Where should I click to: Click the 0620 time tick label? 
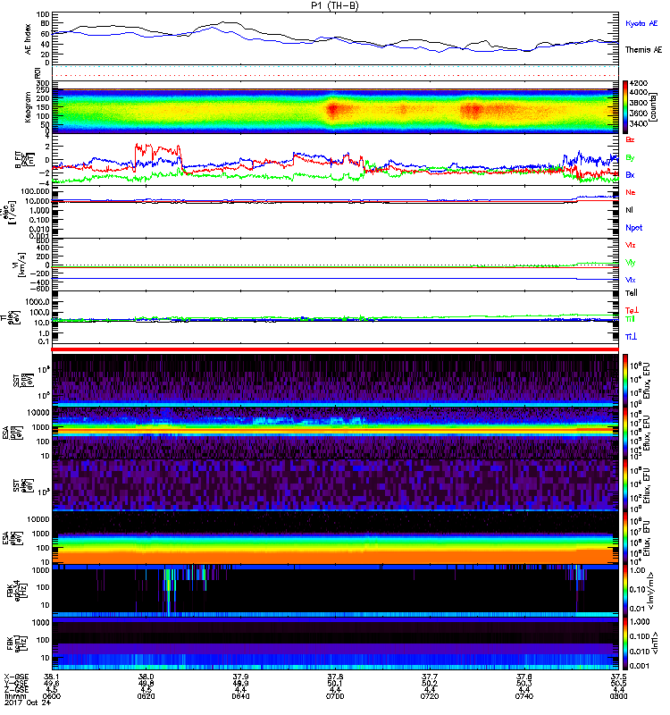click(146, 696)
